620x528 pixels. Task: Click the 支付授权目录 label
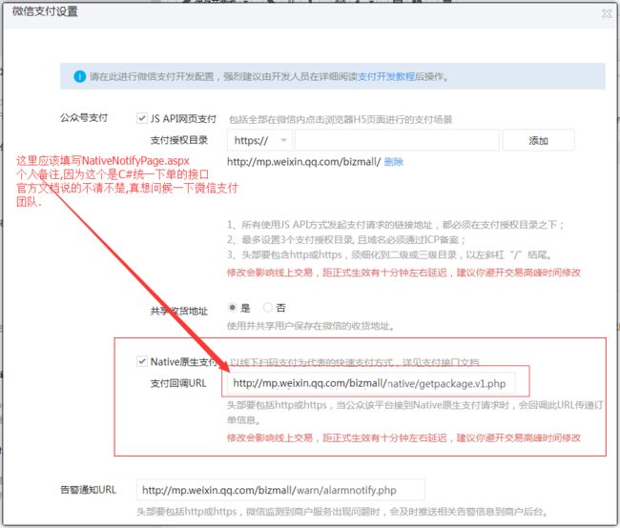(x=179, y=140)
